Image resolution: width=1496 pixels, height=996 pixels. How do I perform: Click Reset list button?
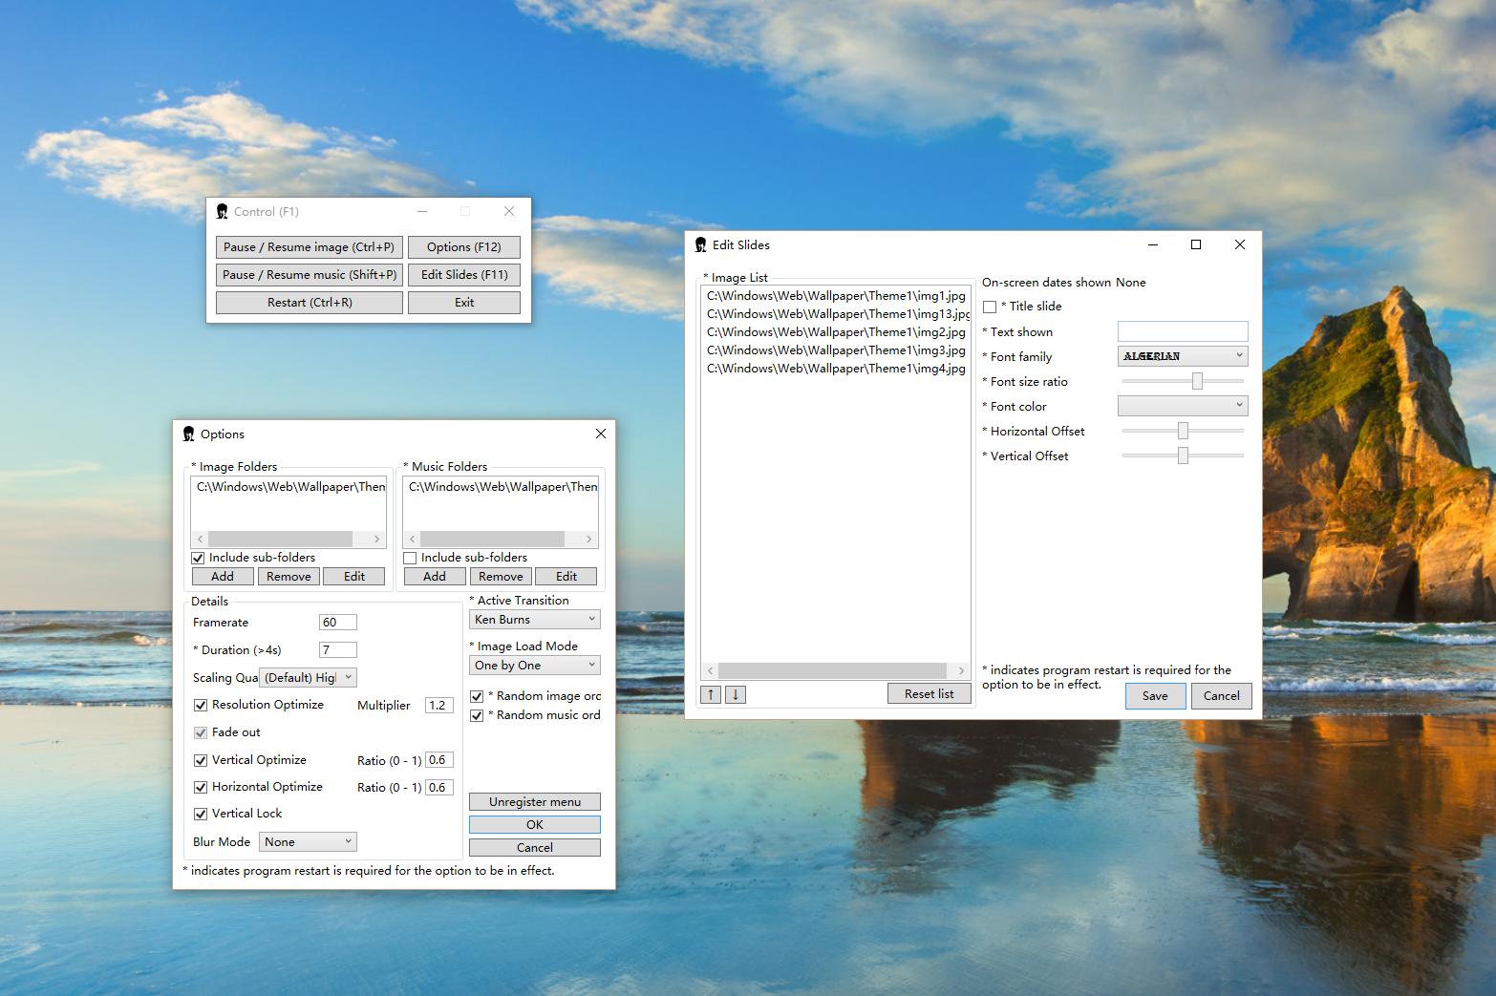coord(930,694)
